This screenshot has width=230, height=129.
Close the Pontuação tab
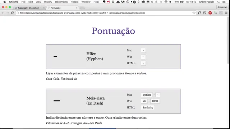coord(77,8)
